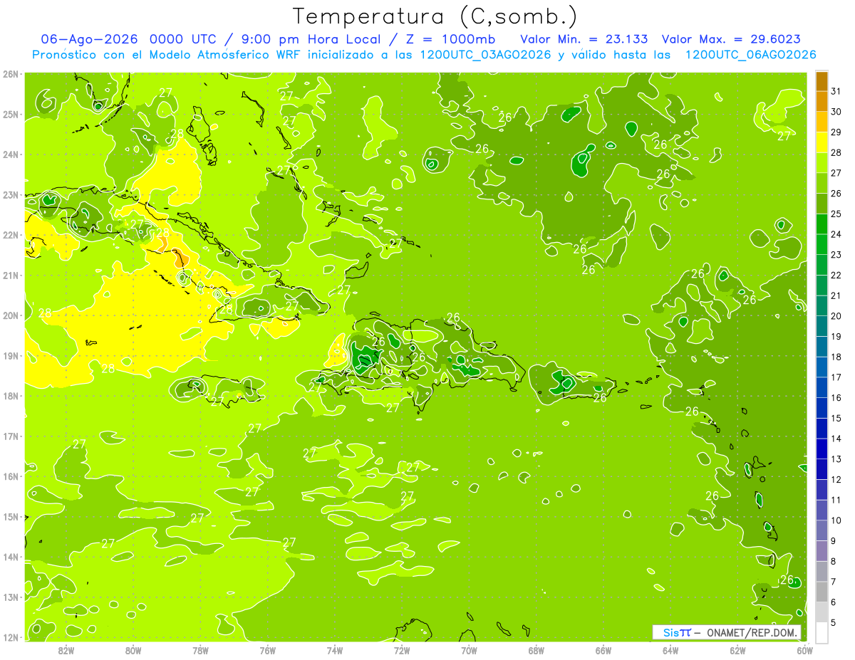Pick the legend color band between 12 and 13
The height and width of the screenshot is (660, 855).
pyautogui.click(x=822, y=469)
